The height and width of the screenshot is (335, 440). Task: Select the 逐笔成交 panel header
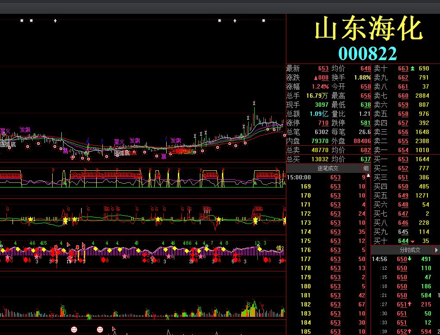tap(328, 168)
